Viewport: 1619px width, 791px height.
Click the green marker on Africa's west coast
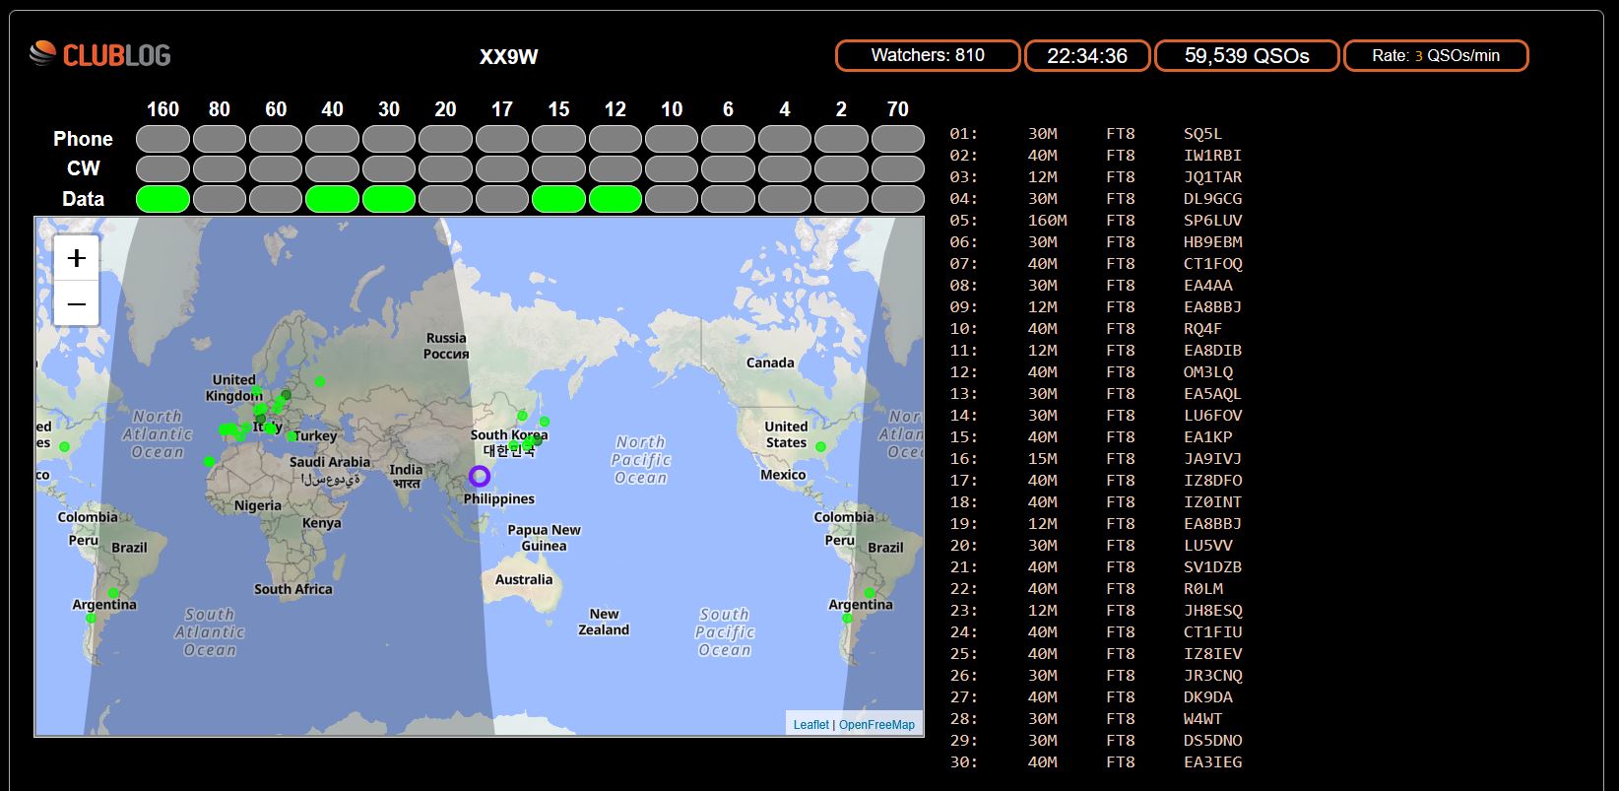click(209, 461)
